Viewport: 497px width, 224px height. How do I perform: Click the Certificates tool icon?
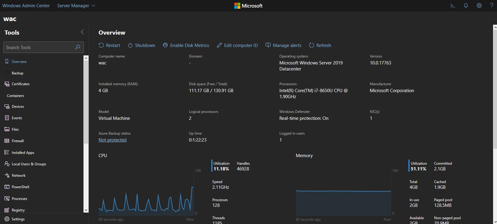pyautogui.click(x=7, y=84)
